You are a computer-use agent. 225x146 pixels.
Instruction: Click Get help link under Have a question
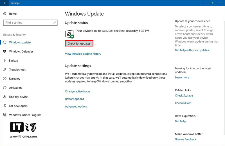[x=180, y=121]
